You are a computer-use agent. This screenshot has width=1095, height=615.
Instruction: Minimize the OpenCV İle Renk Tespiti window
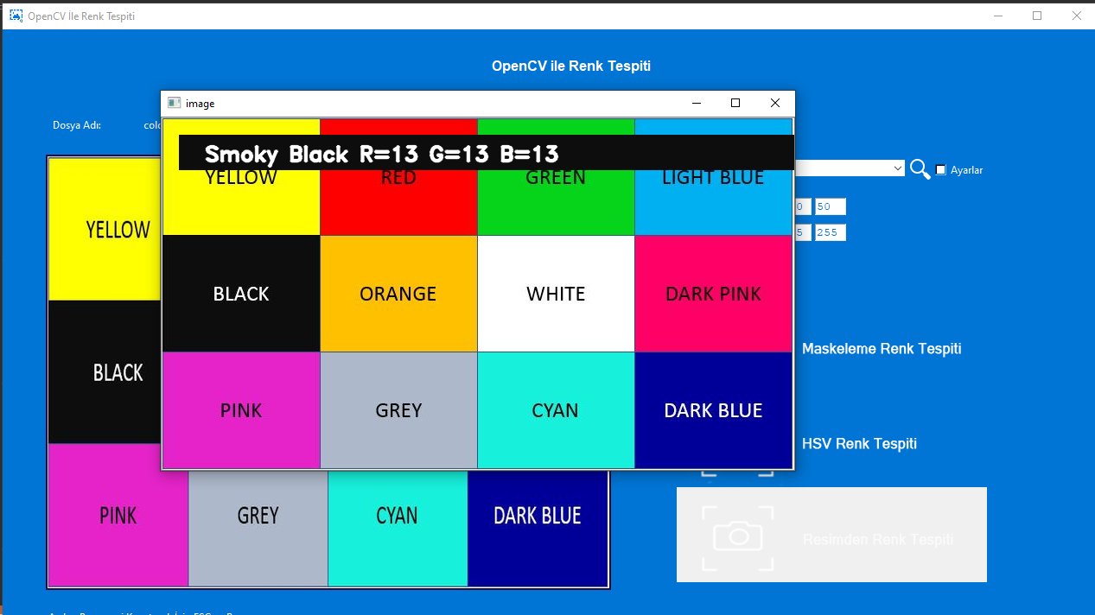[998, 16]
